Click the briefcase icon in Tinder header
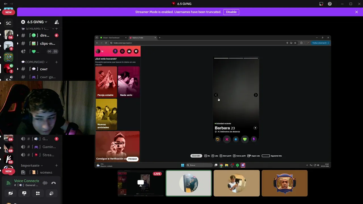 129,51
